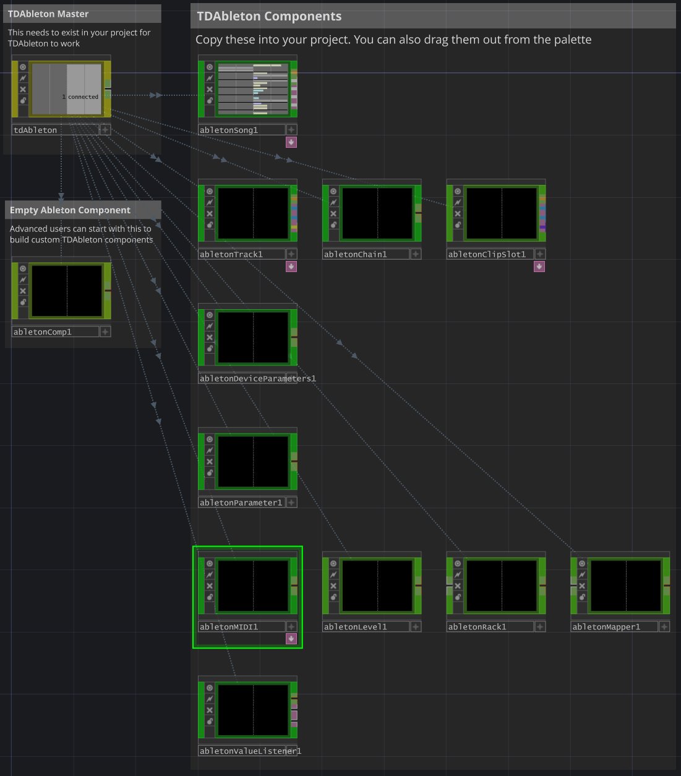Image resolution: width=681 pixels, height=776 pixels.
Task: Toggle the viewer active flag on abletonDeviceParameters1
Action: click(x=209, y=314)
